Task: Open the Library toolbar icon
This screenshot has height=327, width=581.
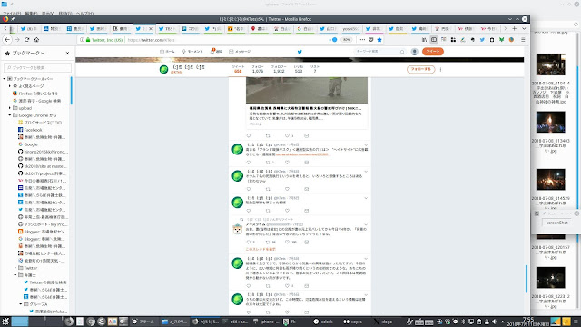Action: (424, 40)
